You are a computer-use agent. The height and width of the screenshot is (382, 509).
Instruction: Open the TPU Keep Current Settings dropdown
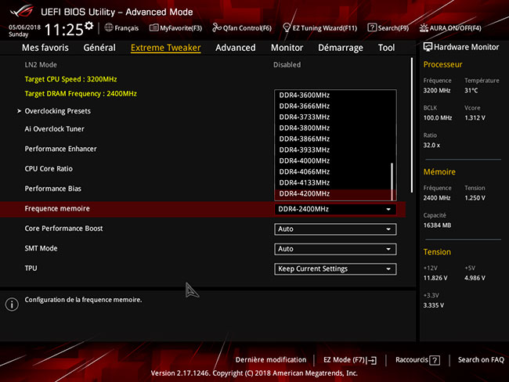335,269
